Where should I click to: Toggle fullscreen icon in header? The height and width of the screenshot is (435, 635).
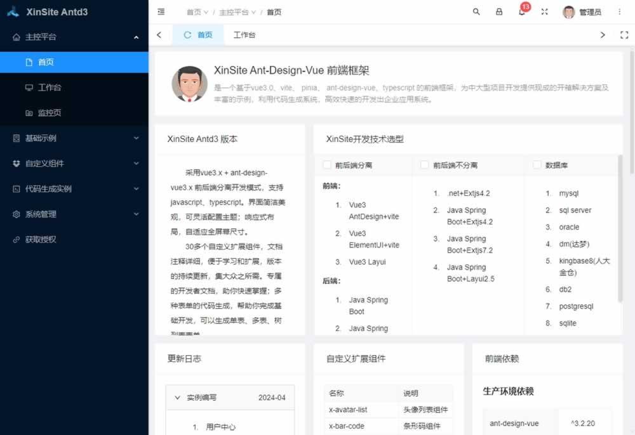(x=544, y=11)
